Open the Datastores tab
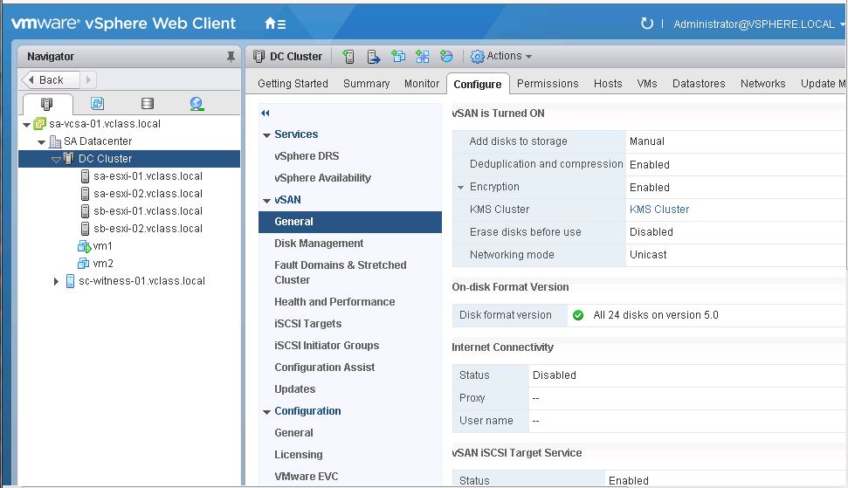This screenshot has height=488, width=848. 698,84
